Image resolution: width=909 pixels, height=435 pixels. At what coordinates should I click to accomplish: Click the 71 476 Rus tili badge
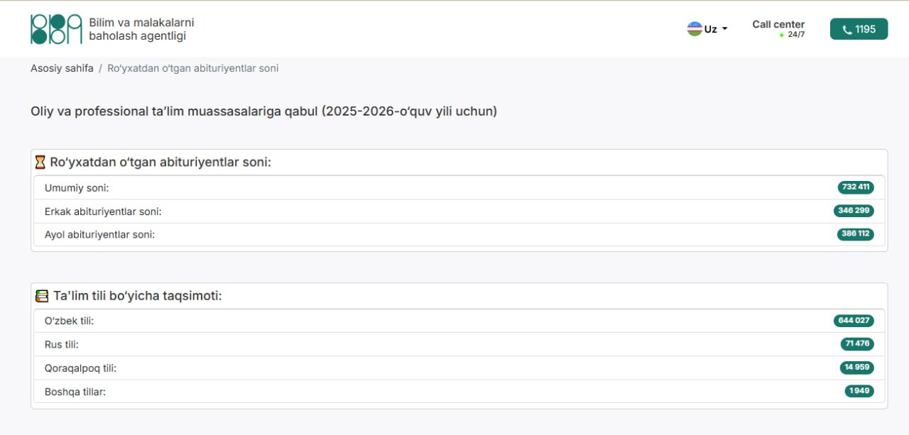[x=857, y=344]
